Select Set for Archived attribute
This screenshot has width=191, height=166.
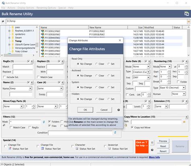pos(111,76)
